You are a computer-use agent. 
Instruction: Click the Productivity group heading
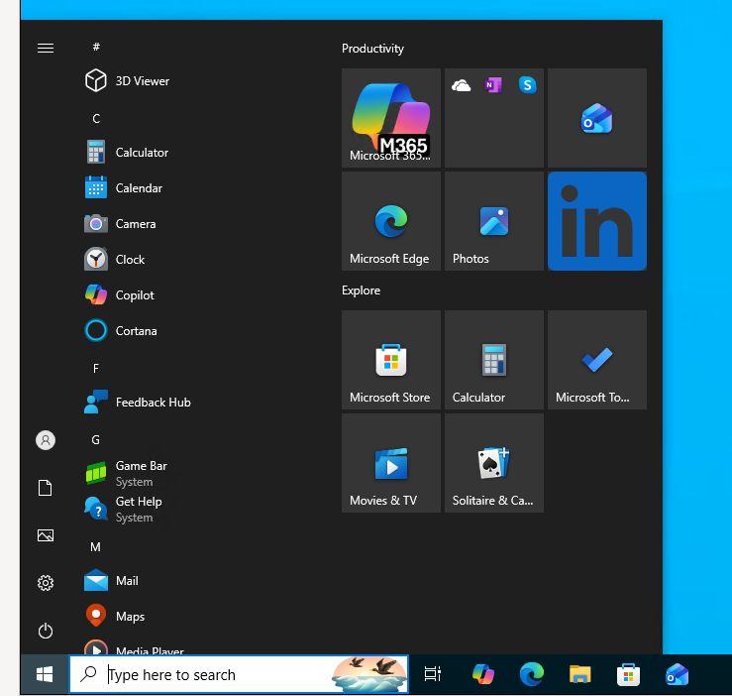(372, 49)
